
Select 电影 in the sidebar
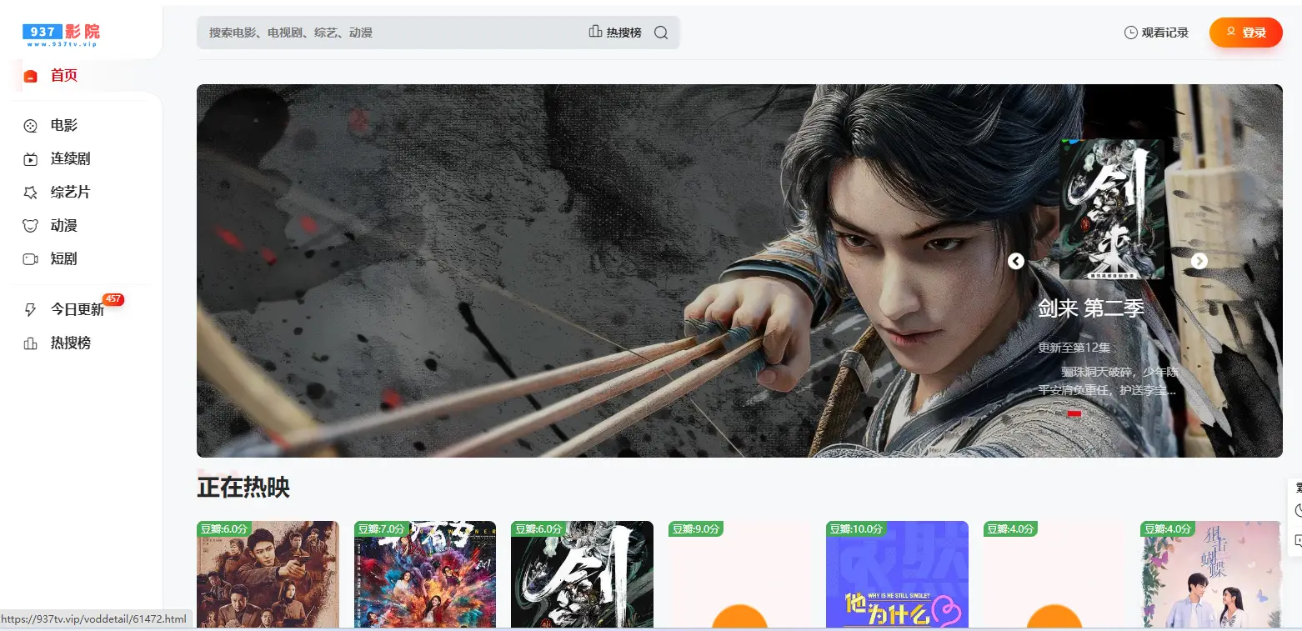click(63, 125)
